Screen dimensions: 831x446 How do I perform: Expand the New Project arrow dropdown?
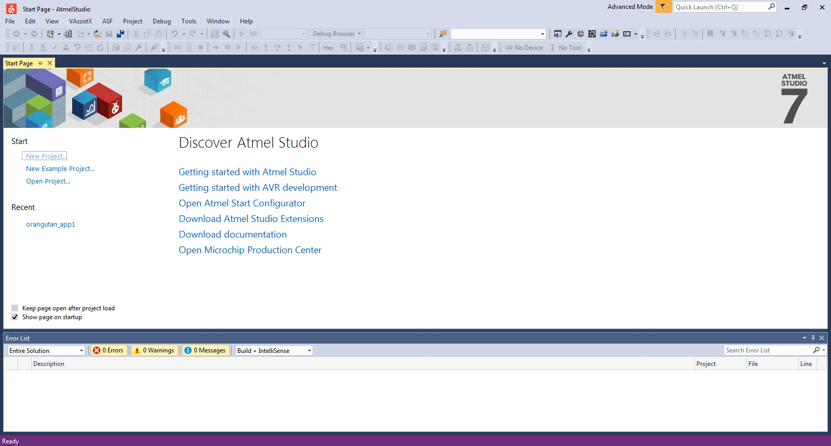click(x=59, y=34)
